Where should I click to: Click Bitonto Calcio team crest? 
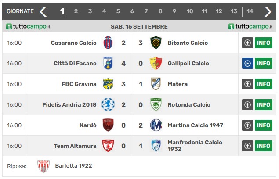(x=156, y=43)
